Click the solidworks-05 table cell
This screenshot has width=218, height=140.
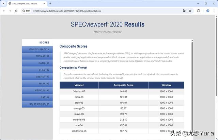(x=79, y=131)
